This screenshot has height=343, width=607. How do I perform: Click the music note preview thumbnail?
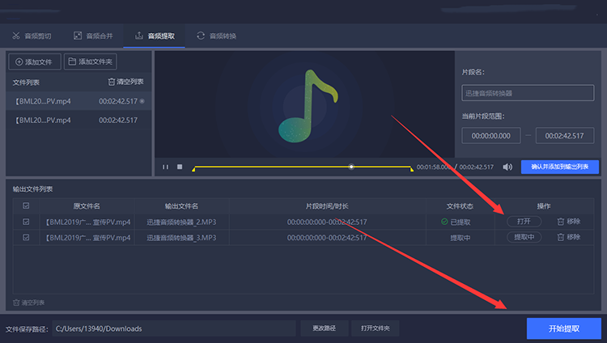(308, 106)
